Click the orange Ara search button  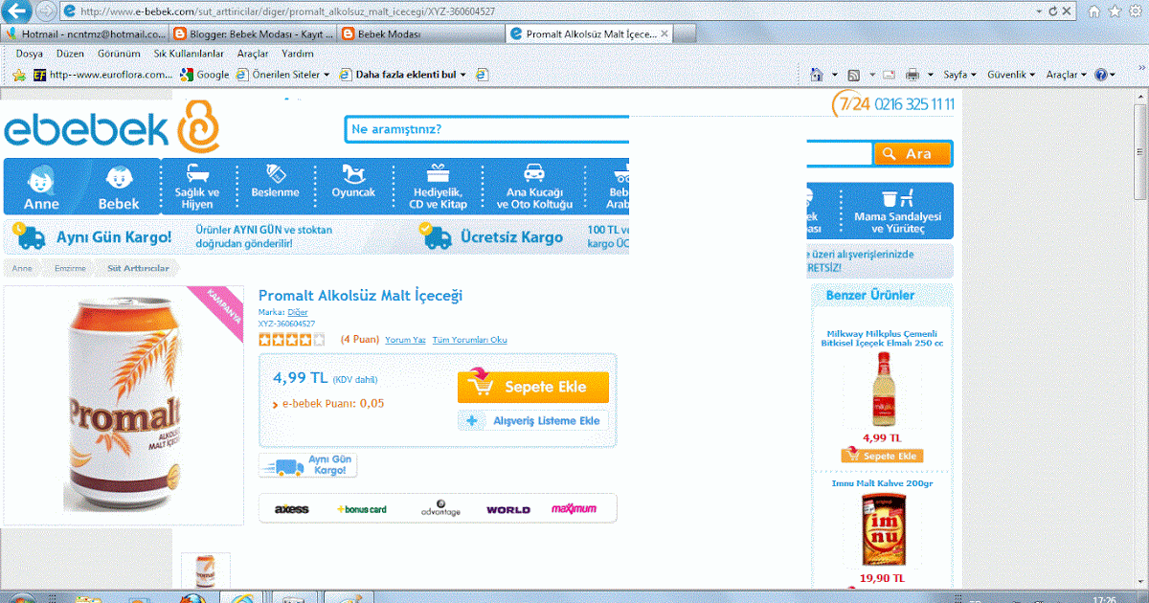tap(912, 153)
